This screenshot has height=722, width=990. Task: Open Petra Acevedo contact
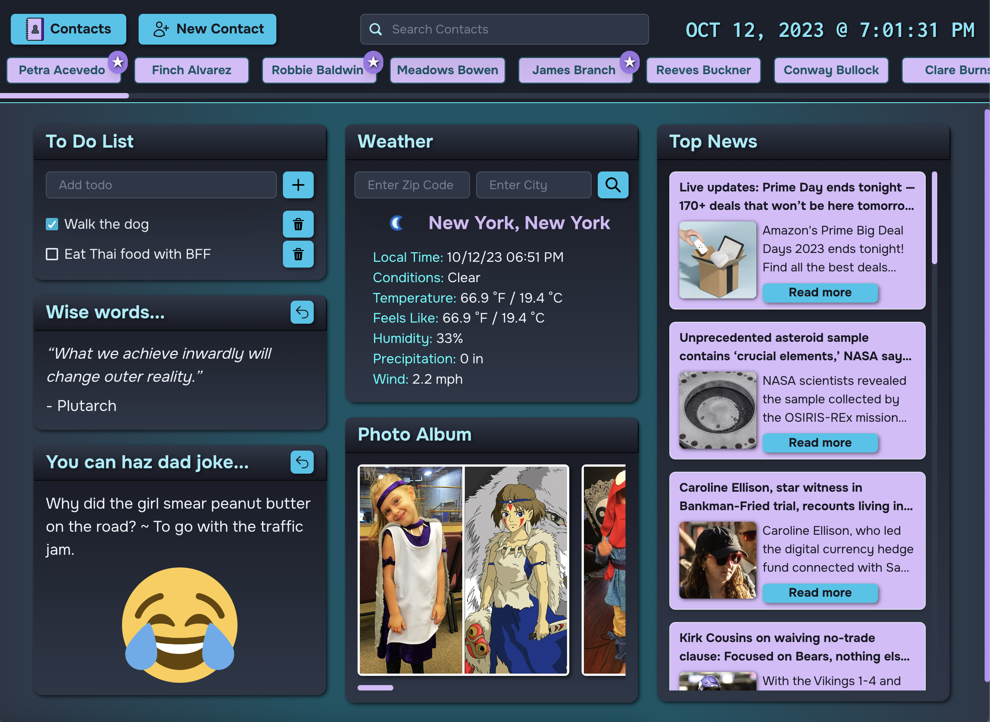pos(64,70)
